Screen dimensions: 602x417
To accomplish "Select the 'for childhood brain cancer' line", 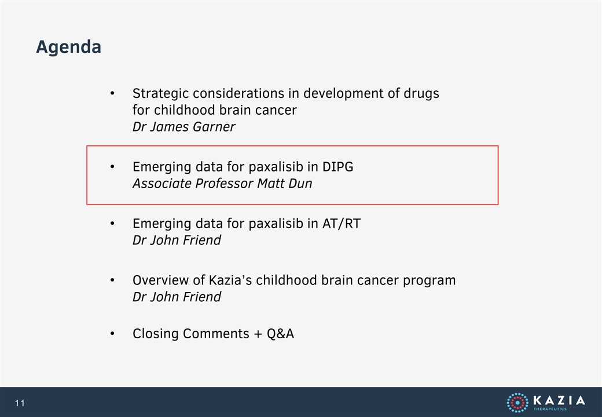I will click(x=215, y=110).
